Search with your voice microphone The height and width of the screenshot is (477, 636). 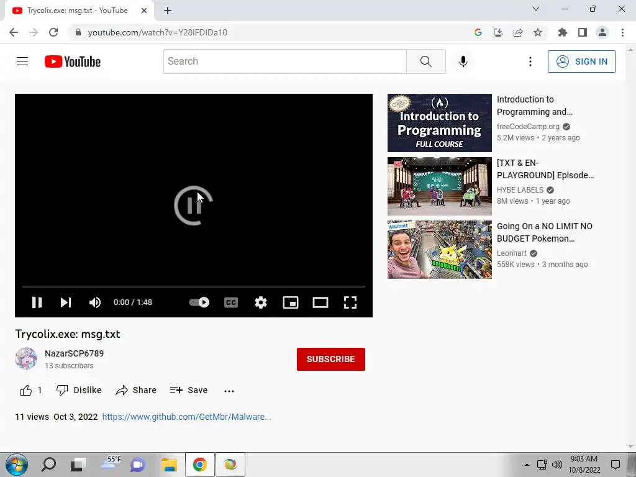[463, 61]
